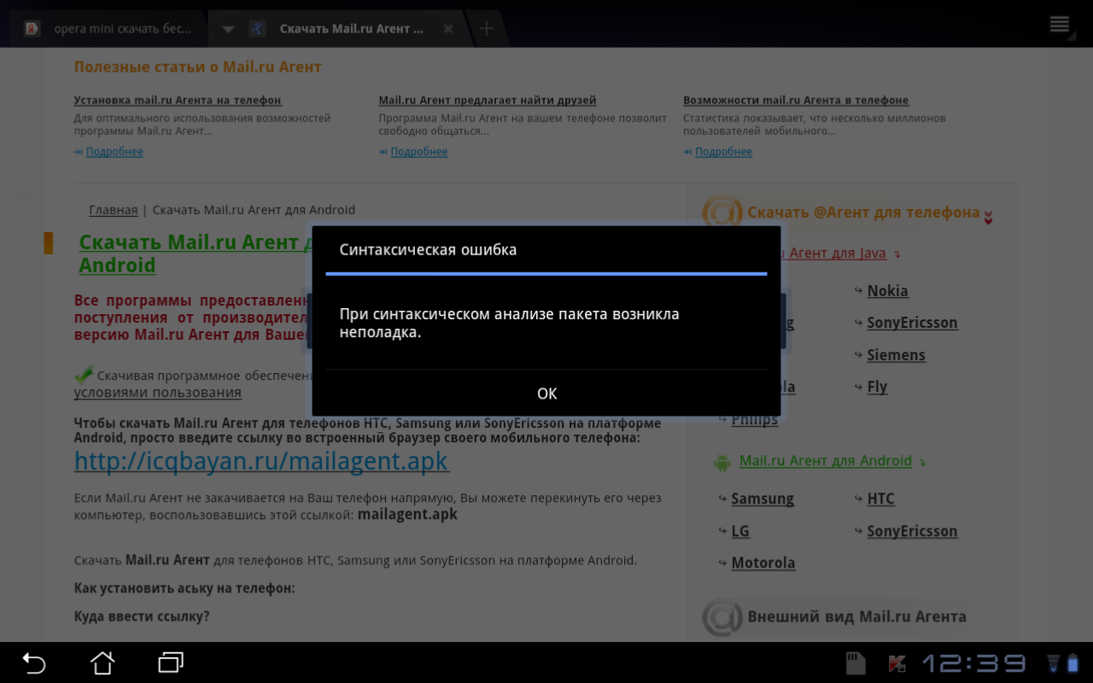Tap the orange @ logo in the sidebar
This screenshot has width=1093, height=683.
tap(722, 213)
